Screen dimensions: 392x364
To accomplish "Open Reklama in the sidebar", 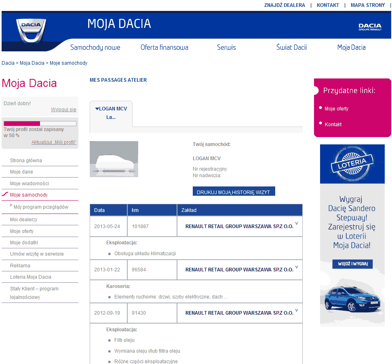I will (20, 265).
